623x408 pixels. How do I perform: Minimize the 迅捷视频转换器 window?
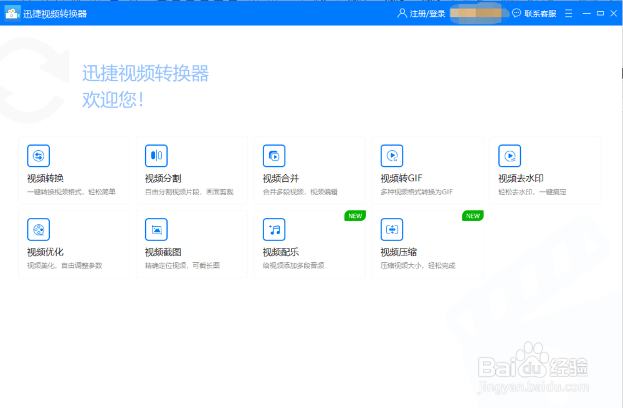tap(586, 14)
